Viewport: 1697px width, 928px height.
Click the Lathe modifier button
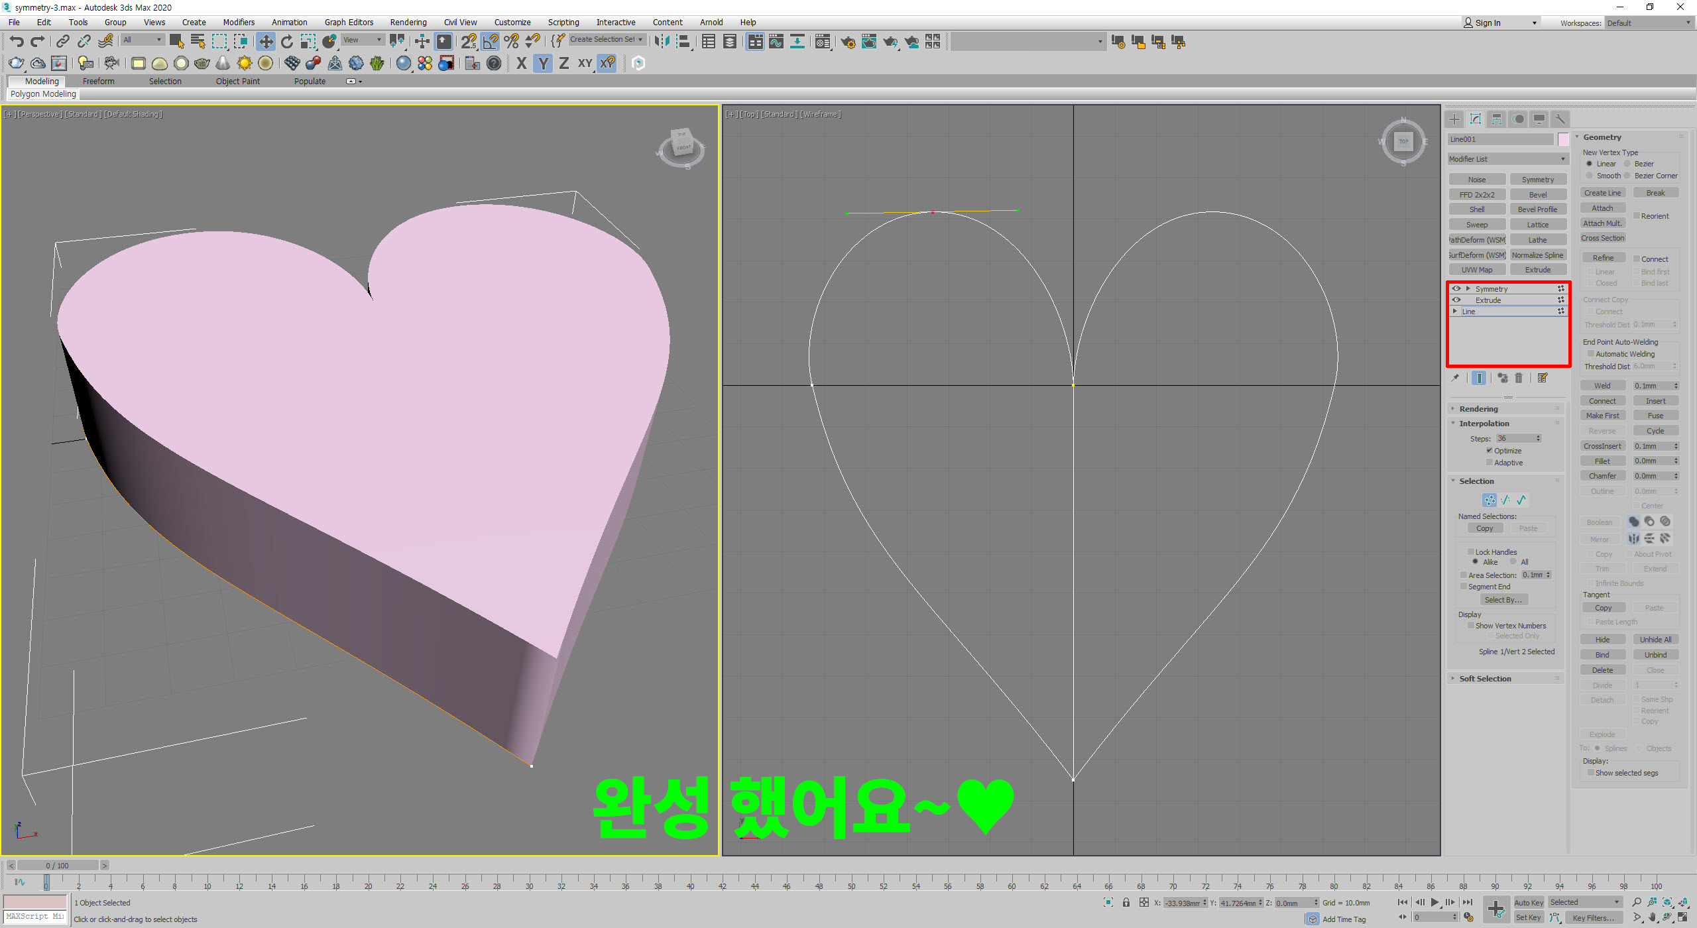tap(1537, 240)
